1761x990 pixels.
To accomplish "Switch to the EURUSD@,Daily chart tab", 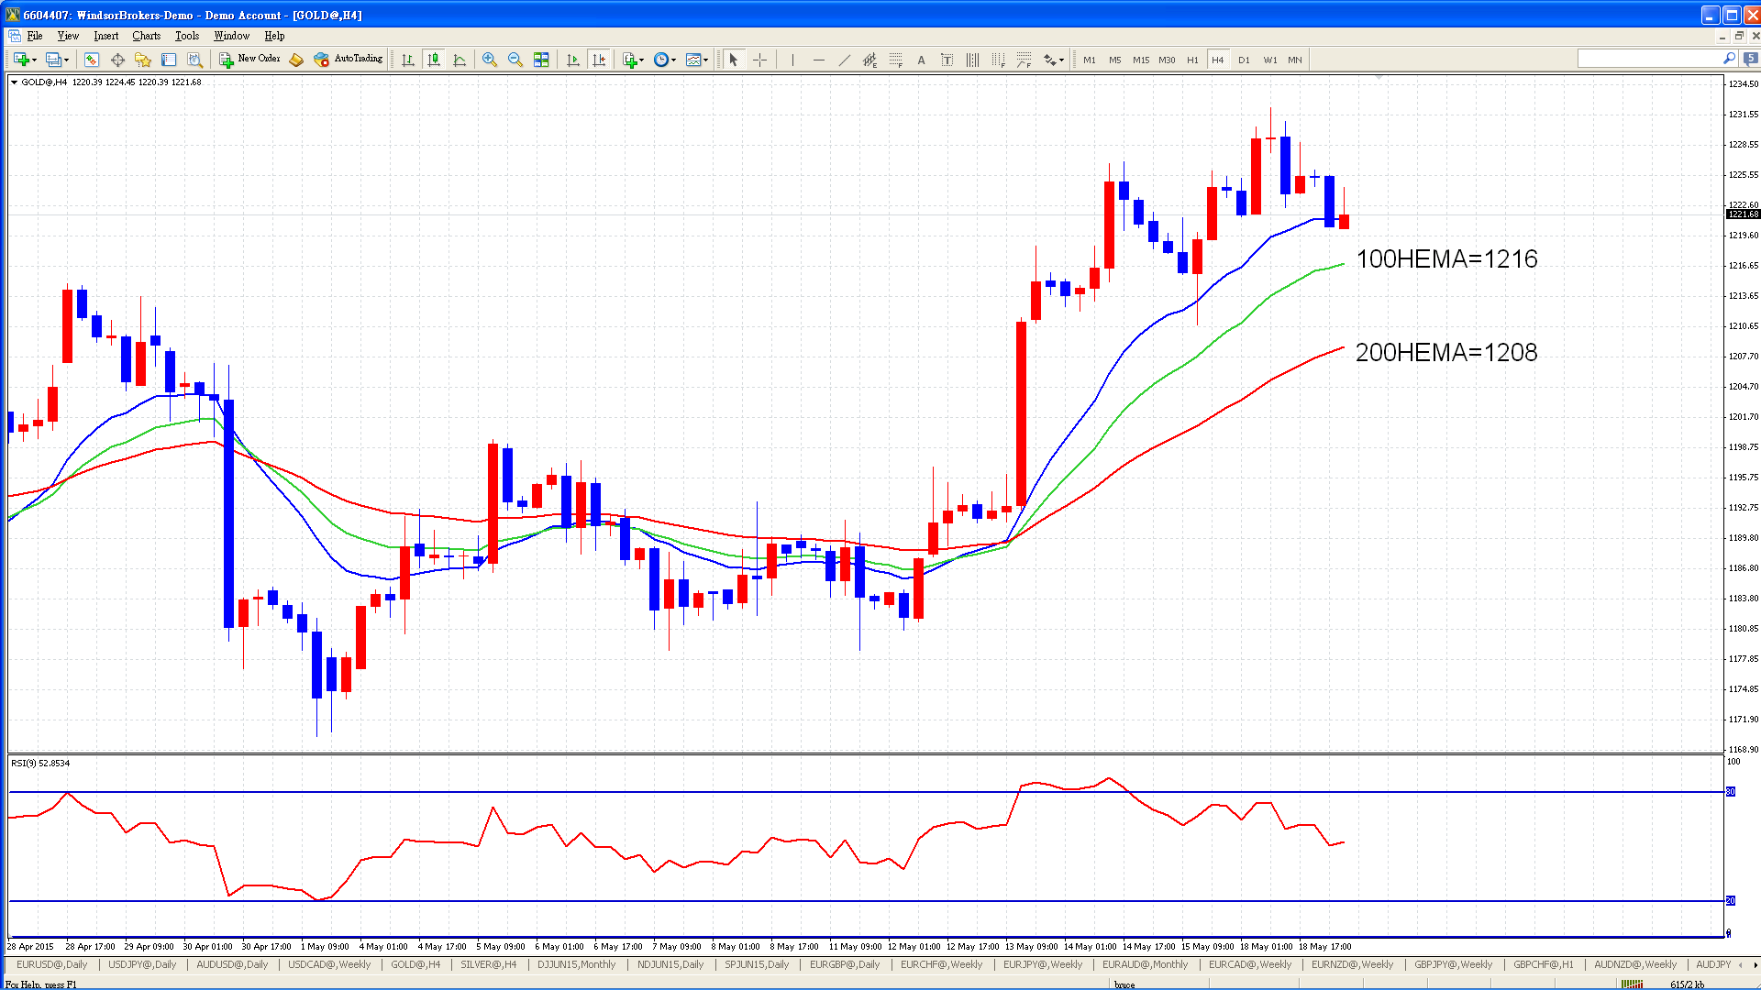I will tap(51, 964).
